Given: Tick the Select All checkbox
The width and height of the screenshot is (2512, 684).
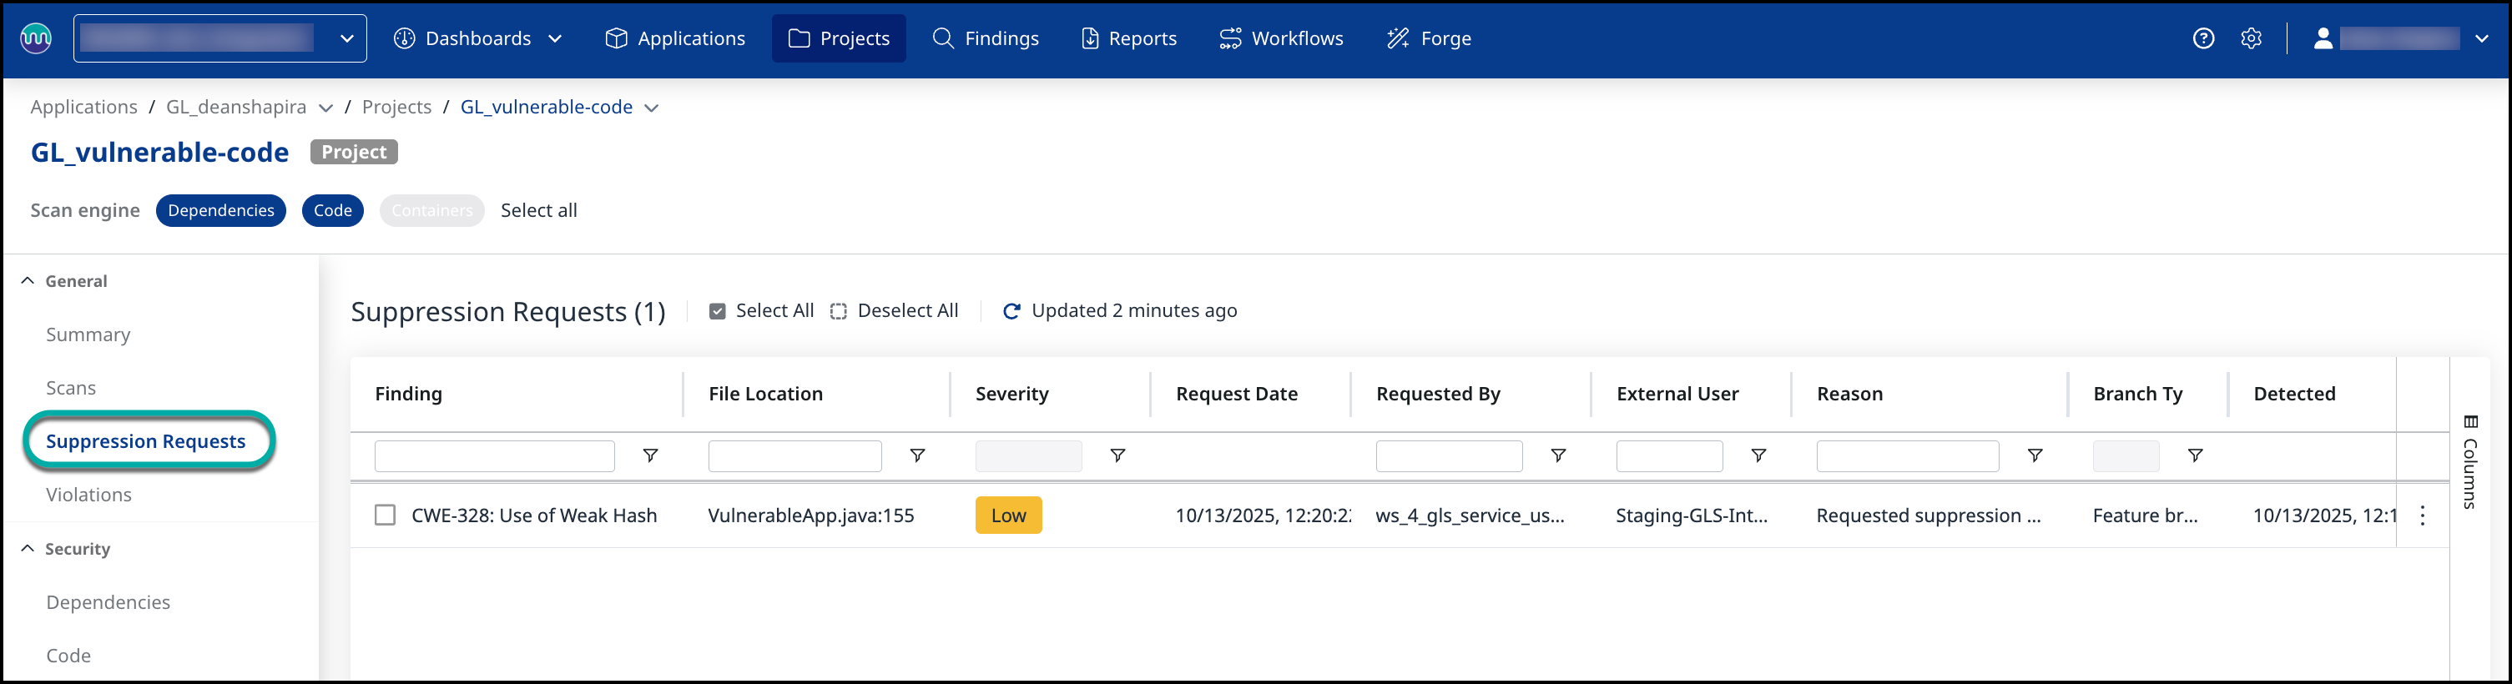Looking at the screenshot, I should tap(718, 311).
